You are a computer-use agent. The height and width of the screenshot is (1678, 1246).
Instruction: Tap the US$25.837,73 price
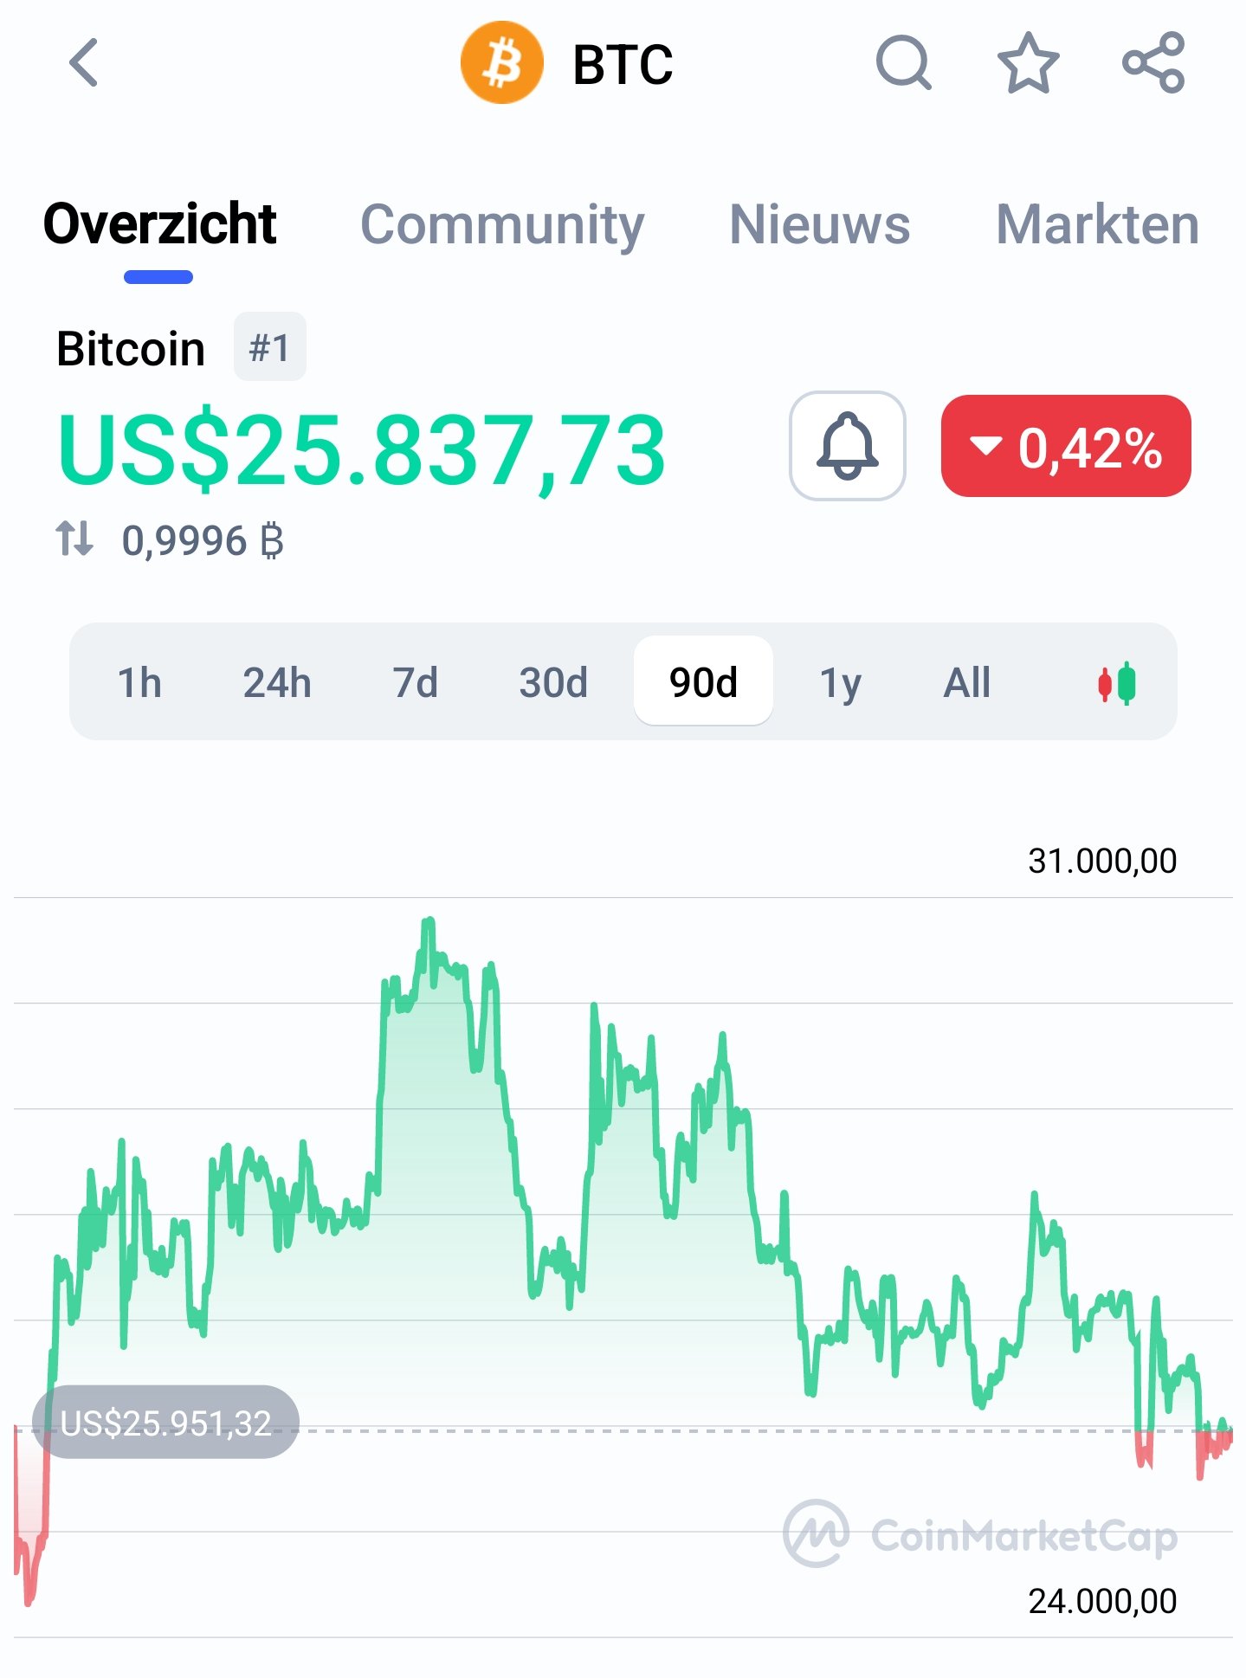pyautogui.click(x=362, y=449)
